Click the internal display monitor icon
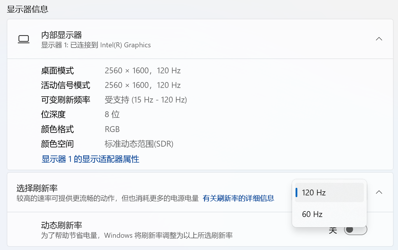The height and width of the screenshot is (250, 398). pos(24,39)
